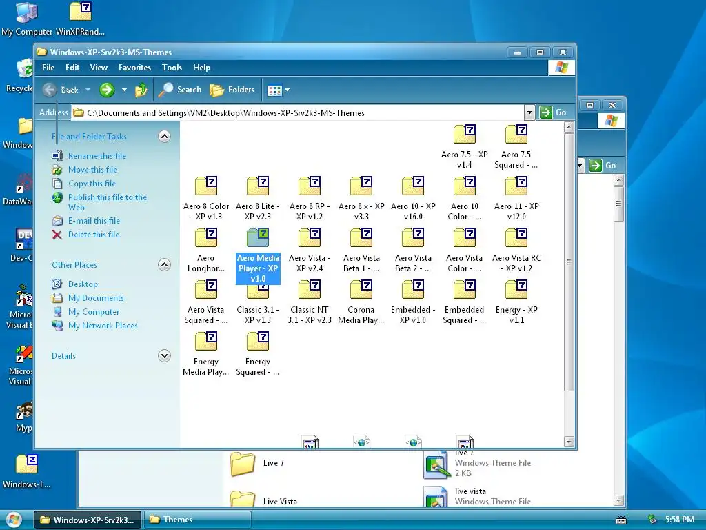Select the Aero Vista Color archive
Viewport: 706px width, 530px height.
pyautogui.click(x=464, y=249)
